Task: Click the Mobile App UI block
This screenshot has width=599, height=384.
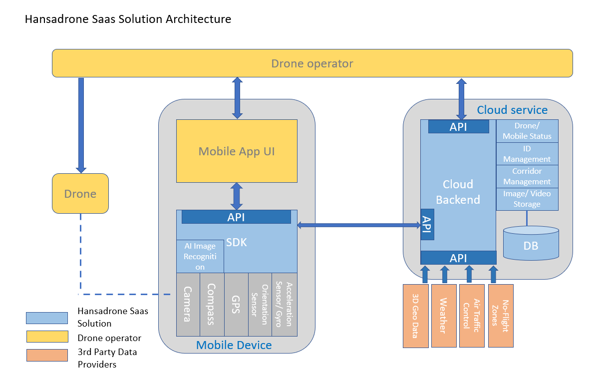Action: coord(237,151)
